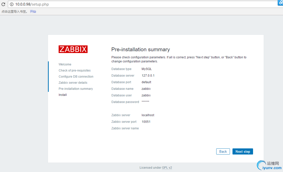The image size is (283, 172).
Task: Open Configure DB connection step
Action: [76, 77]
